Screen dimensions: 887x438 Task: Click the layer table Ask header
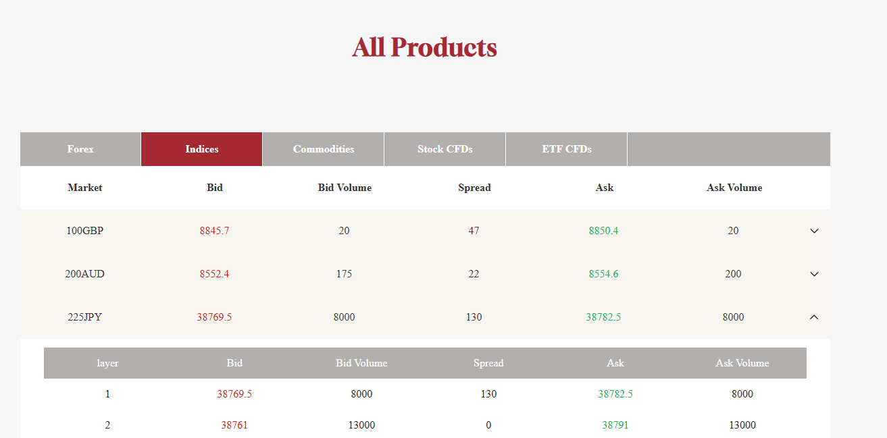click(x=615, y=363)
